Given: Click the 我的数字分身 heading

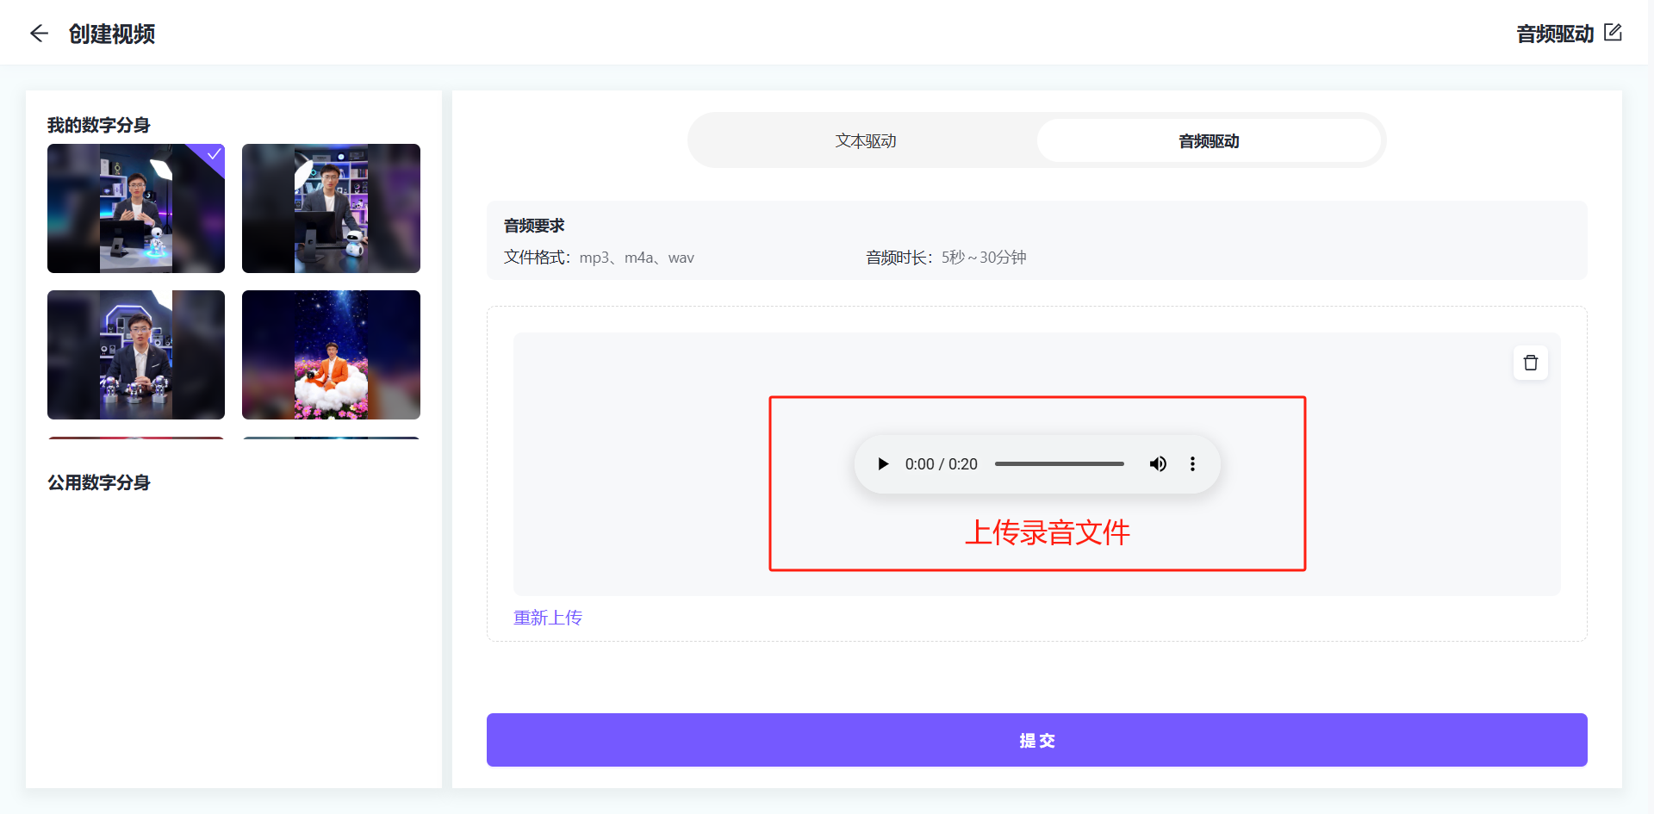Looking at the screenshot, I should pyautogui.click(x=99, y=125).
